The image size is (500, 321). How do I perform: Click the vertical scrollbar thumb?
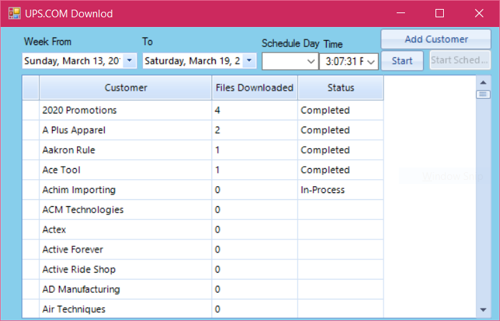tap(483, 95)
